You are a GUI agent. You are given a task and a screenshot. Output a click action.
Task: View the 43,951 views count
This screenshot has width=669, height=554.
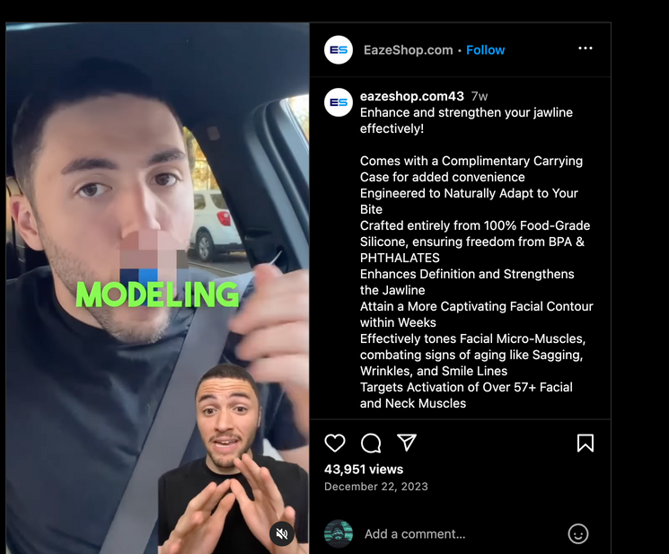pos(364,469)
